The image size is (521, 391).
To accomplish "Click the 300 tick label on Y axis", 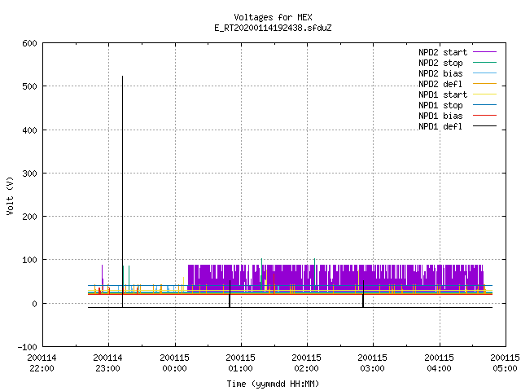I will (29, 174).
